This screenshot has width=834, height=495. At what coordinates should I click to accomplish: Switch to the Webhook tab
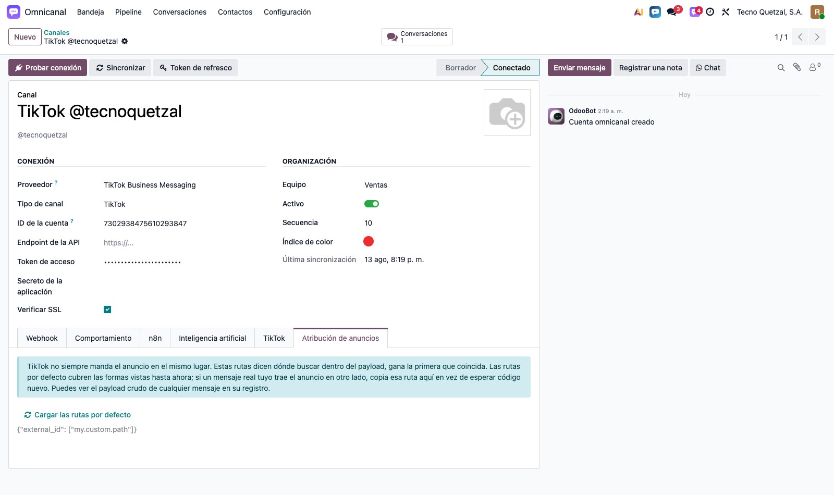pos(42,338)
